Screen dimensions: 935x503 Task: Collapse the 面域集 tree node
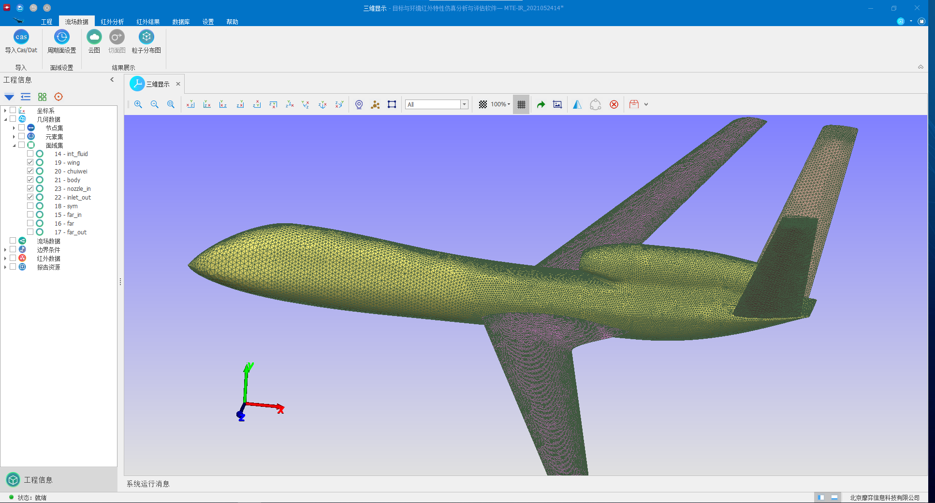pos(14,145)
